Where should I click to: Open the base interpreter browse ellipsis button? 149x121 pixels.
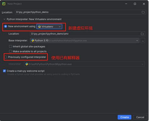click(143, 41)
